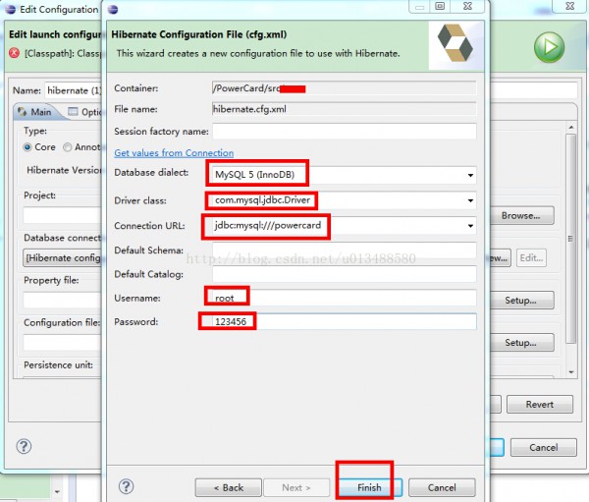
Task: Click Setup button next to Property file
Action: (x=520, y=300)
